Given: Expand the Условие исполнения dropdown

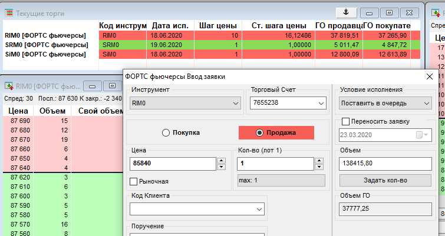Looking at the screenshot, I should tap(385, 103).
